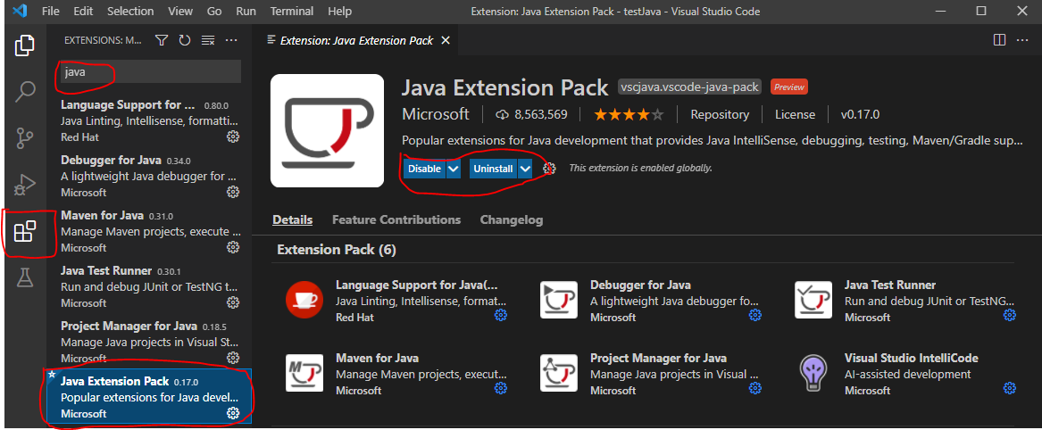Click the star rating
The image size is (1042, 430).
point(629,115)
